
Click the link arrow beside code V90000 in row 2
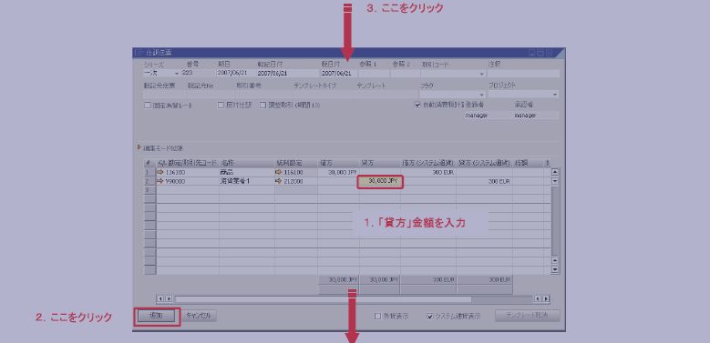[160, 181]
